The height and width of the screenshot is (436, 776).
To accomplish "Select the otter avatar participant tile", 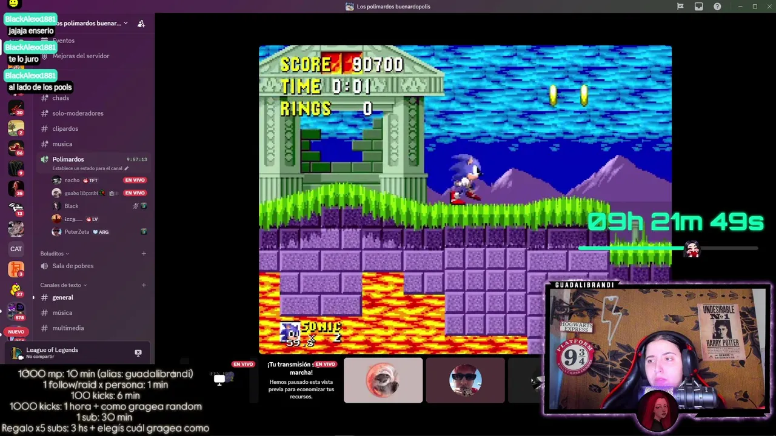I will (383, 380).
